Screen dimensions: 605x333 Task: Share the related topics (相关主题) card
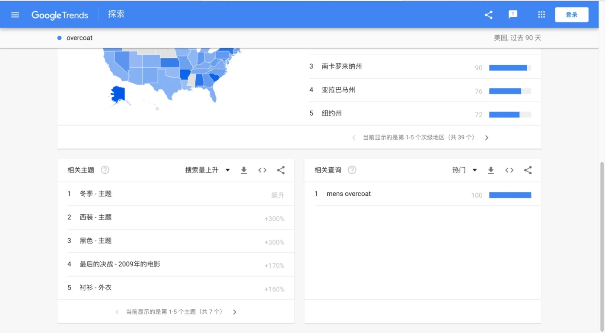pos(281,170)
